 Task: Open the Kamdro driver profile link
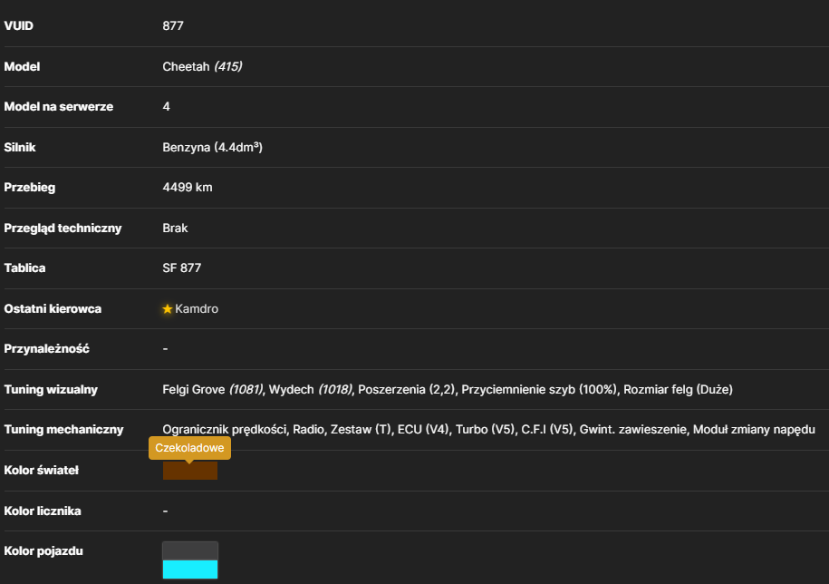pyautogui.click(x=197, y=309)
